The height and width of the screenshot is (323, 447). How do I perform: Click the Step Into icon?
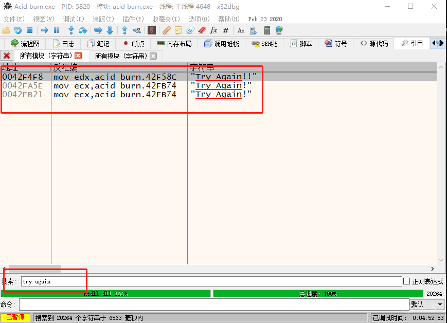71,30
